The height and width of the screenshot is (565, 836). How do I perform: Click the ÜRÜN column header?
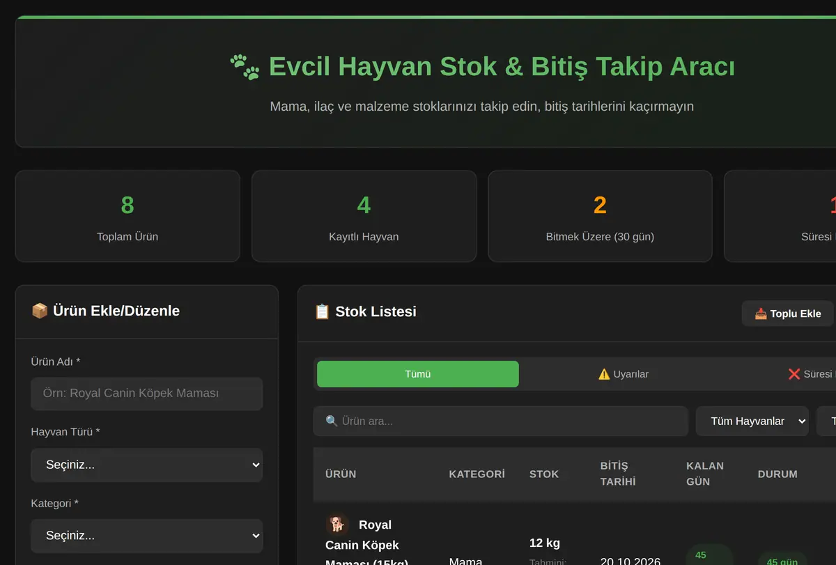click(x=341, y=474)
